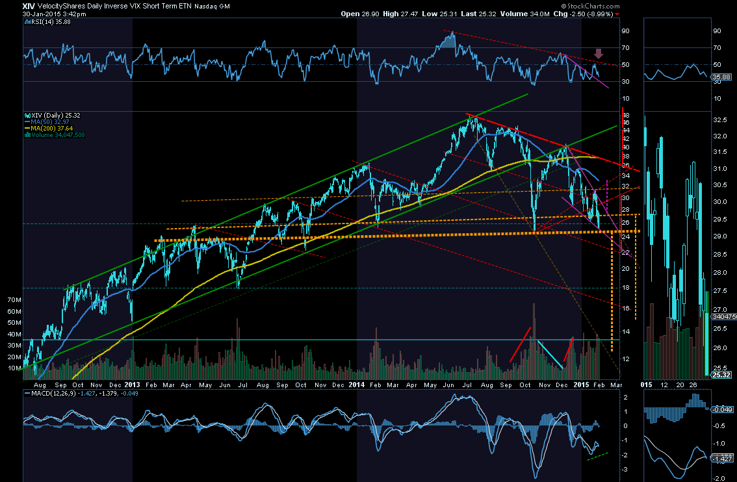The height and width of the screenshot is (482, 737).
Task: Click the 2014 year label on time axis
Action: [x=357, y=385]
